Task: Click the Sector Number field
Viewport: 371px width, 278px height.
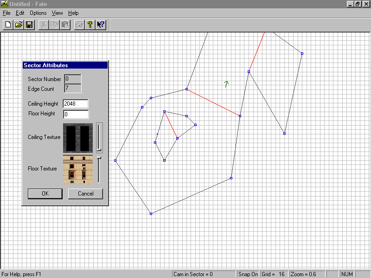Action: click(73, 79)
